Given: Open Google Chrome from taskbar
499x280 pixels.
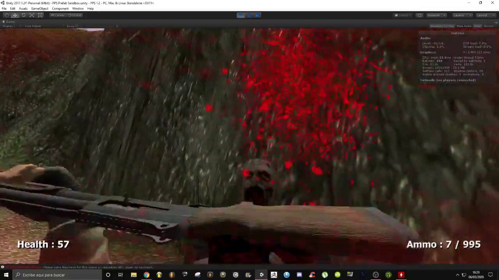Looking at the screenshot, I should 146,275.
